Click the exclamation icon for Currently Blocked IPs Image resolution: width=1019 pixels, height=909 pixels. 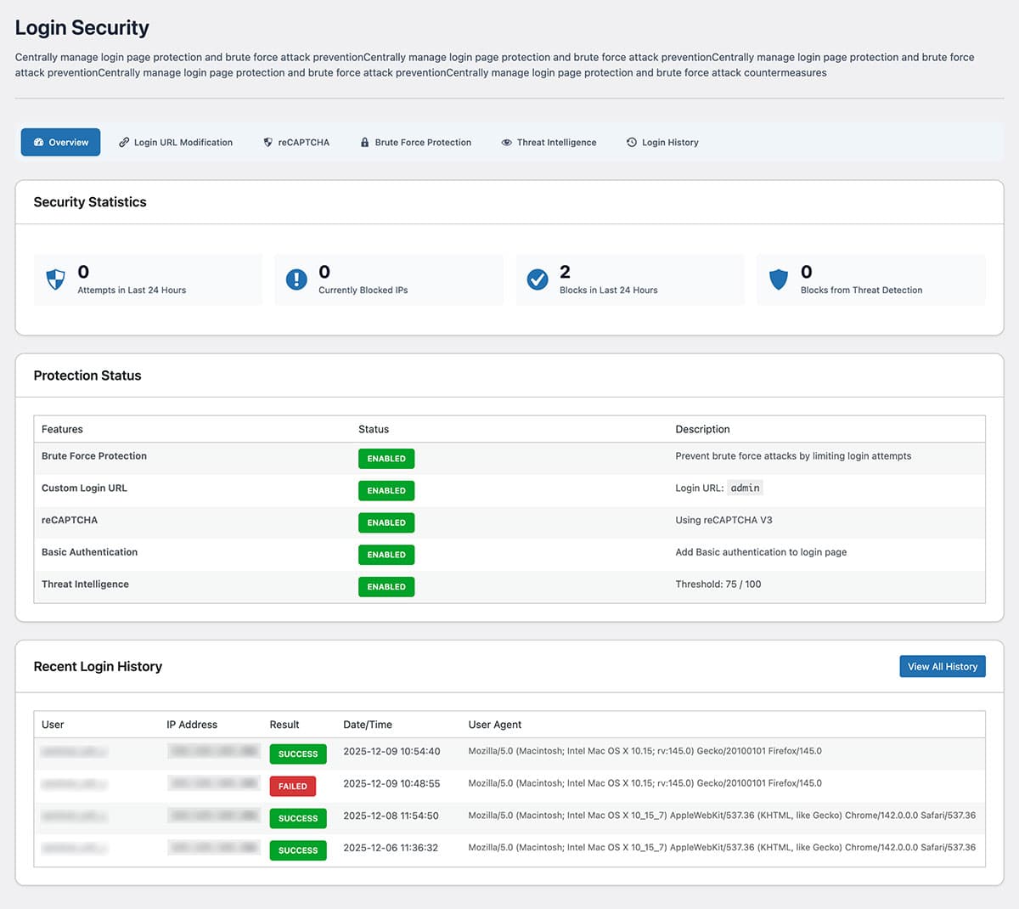[x=296, y=279]
